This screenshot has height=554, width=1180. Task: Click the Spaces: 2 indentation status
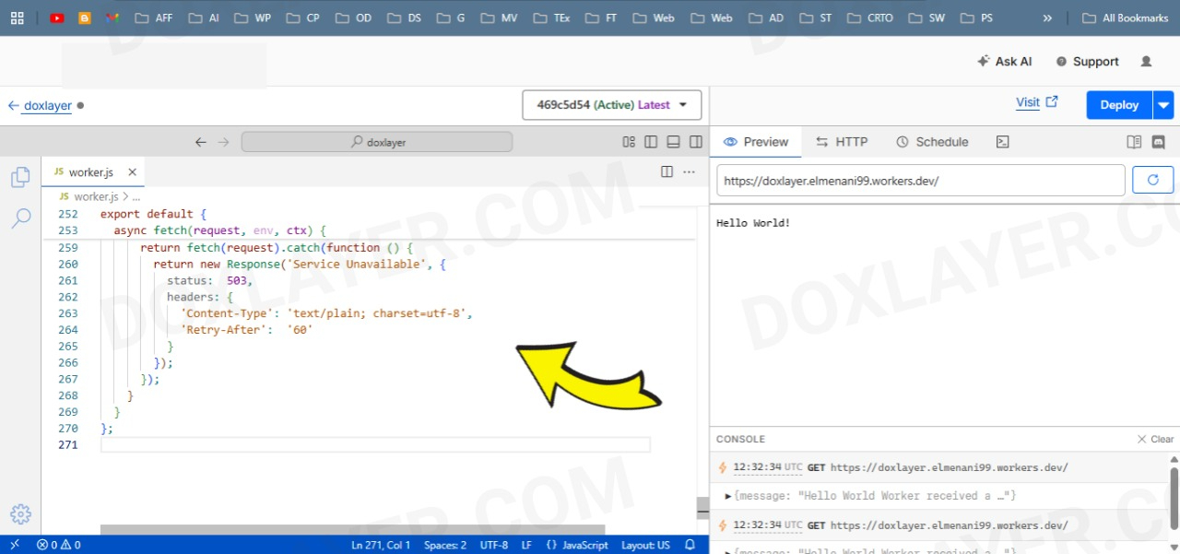pos(445,545)
